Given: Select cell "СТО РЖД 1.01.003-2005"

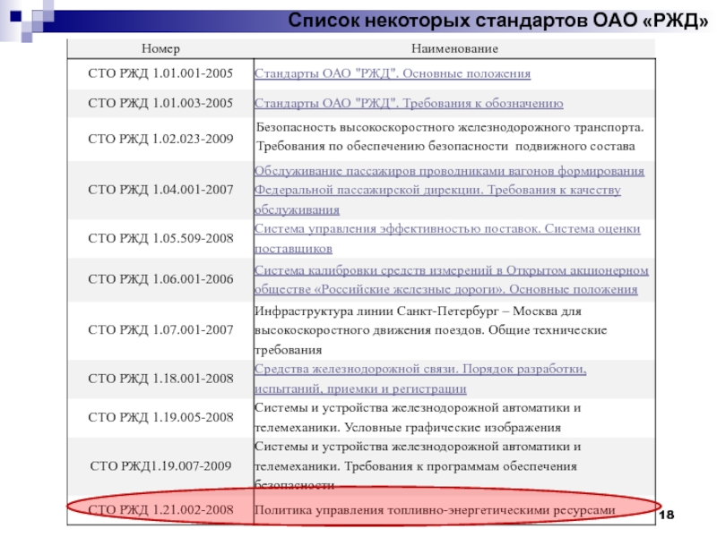Looking at the screenshot, I should (160, 103).
